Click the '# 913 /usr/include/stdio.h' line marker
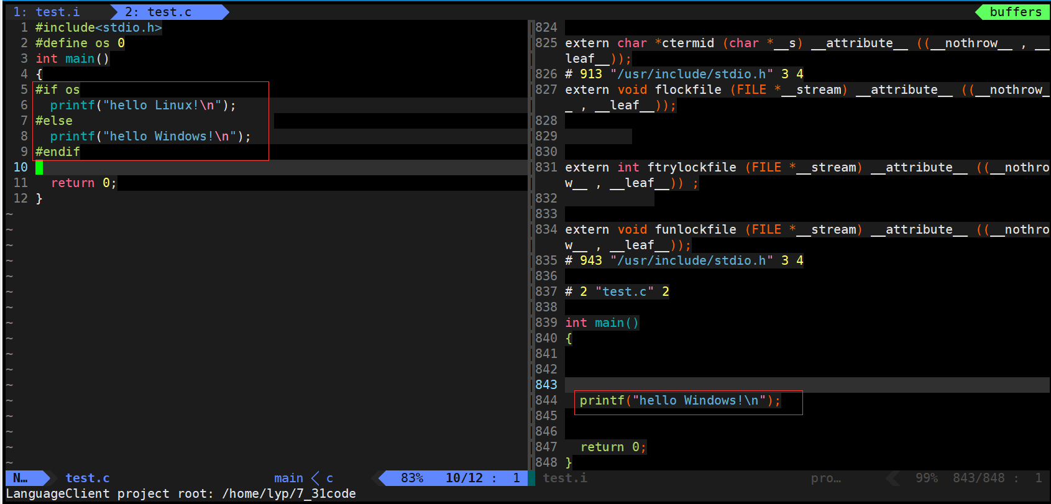Screen dimensions: 1051x504 tap(684, 74)
